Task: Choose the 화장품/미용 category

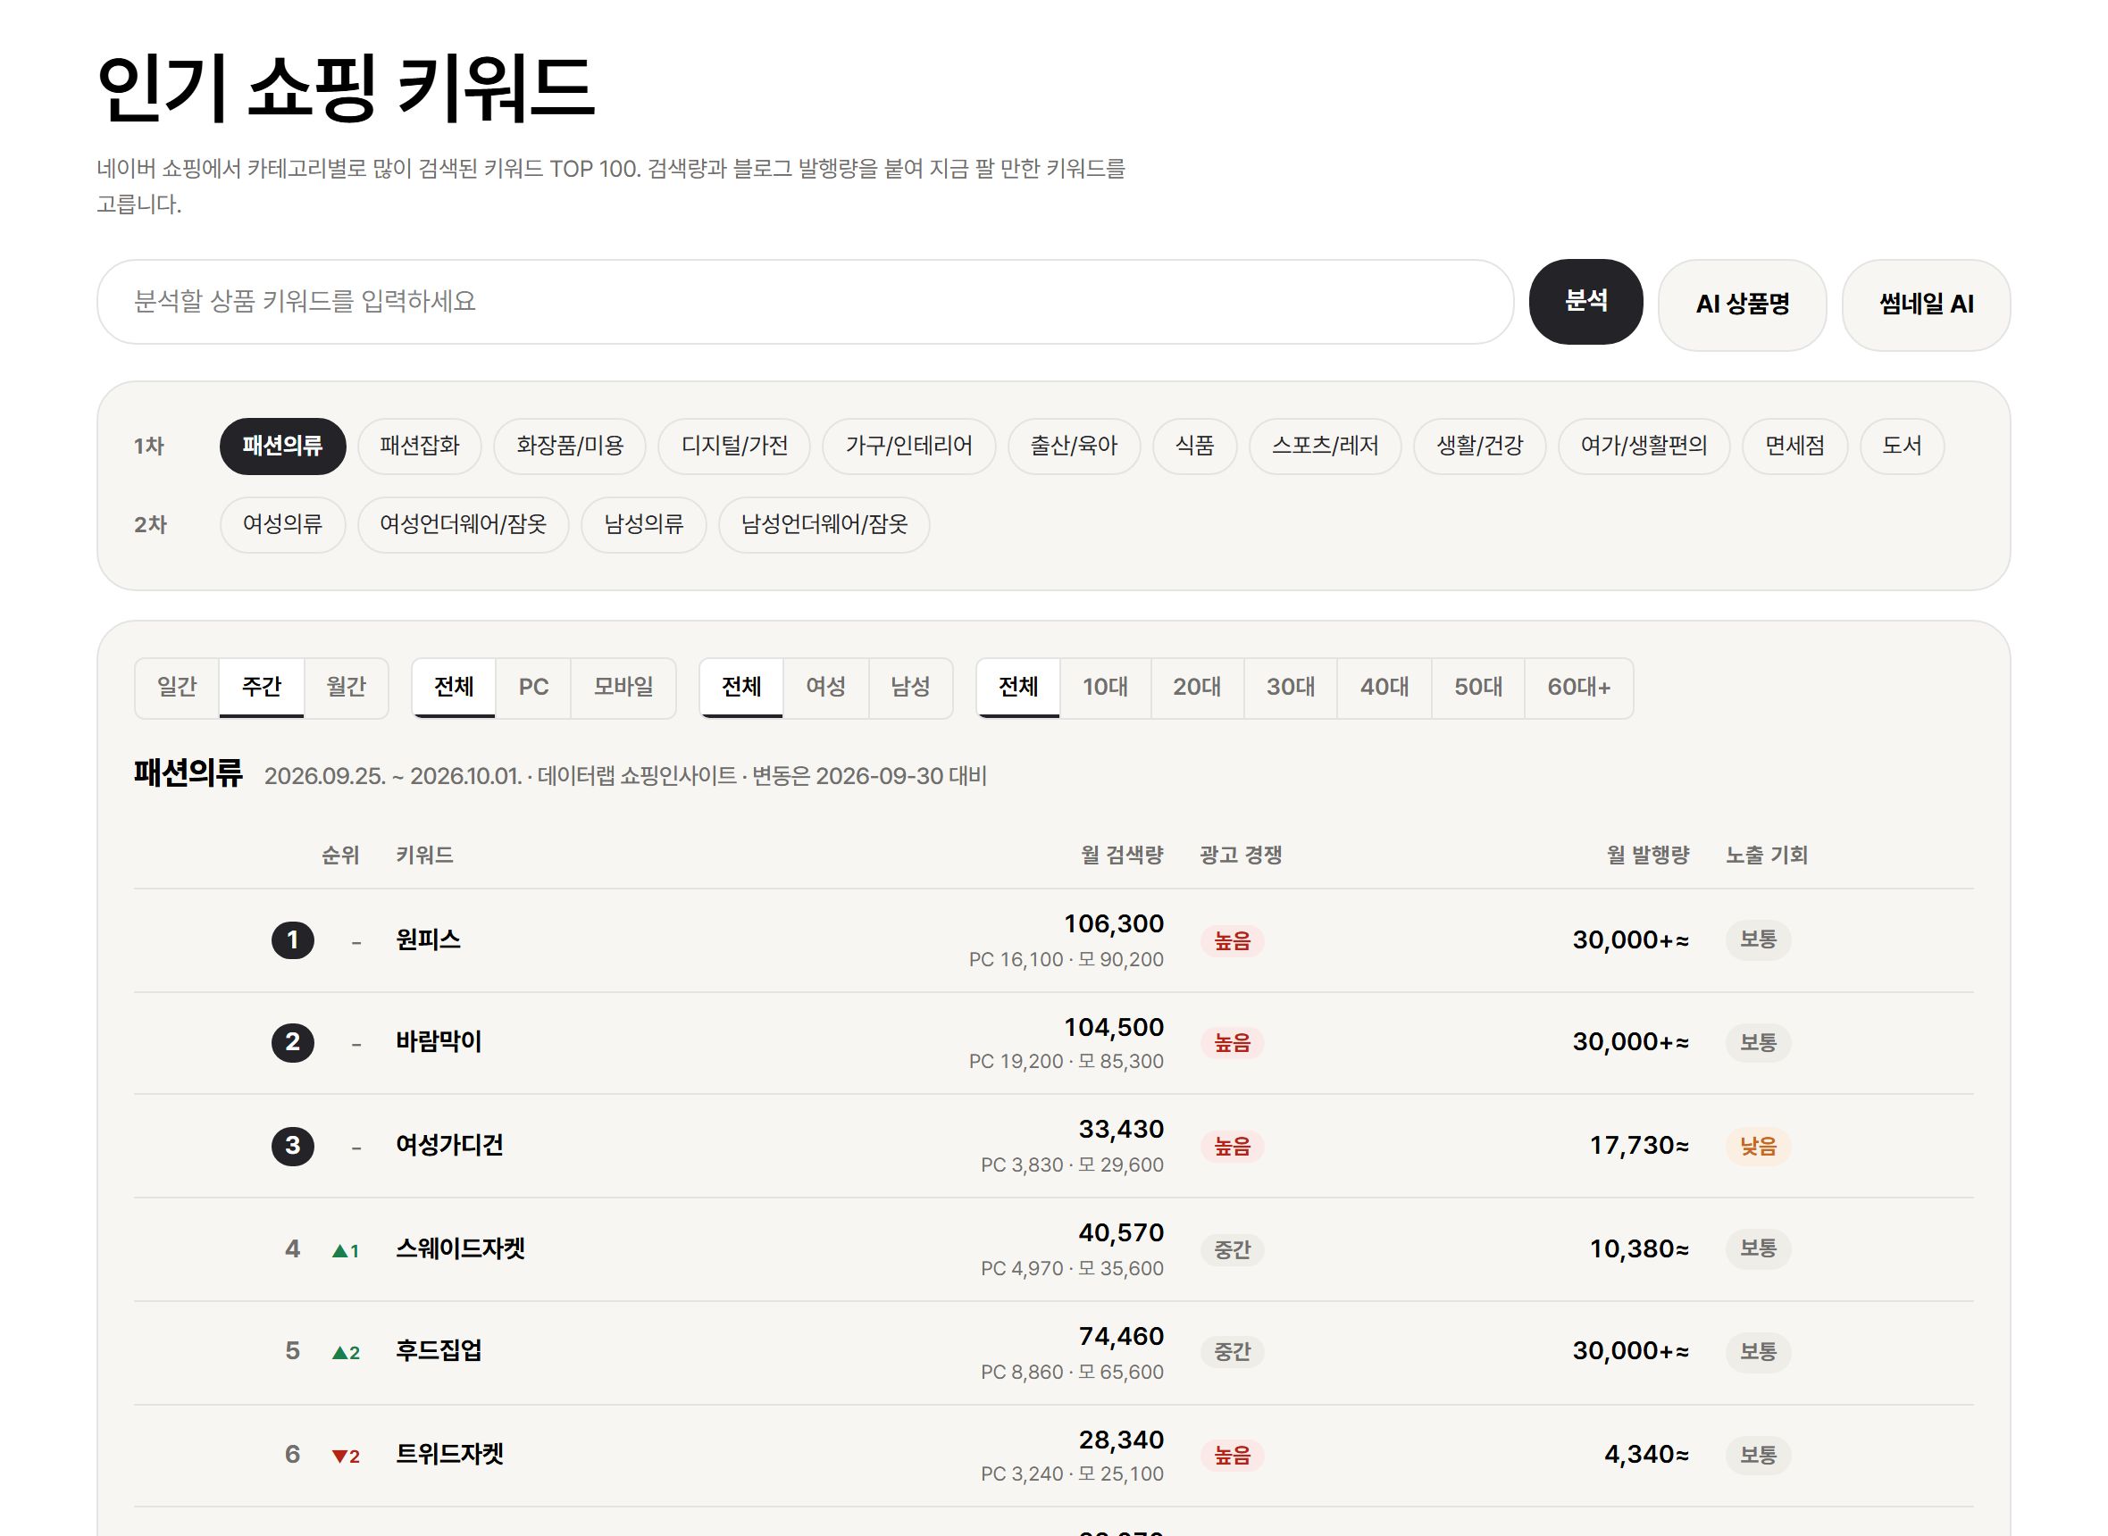Action: tap(569, 446)
